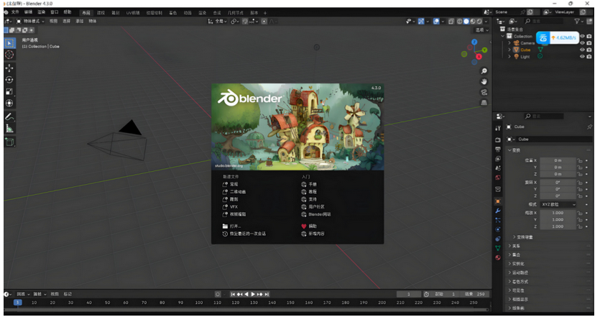Open the Window menu
The width and height of the screenshot is (600, 335).
click(55, 12)
